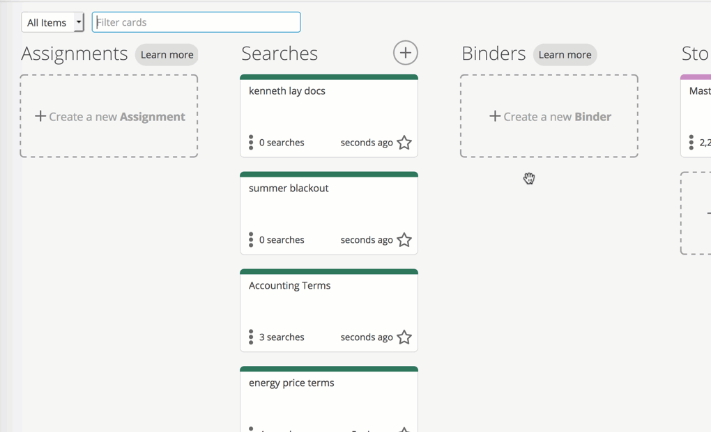Click the star icon on energy price terms card
Image resolution: width=711 pixels, height=432 pixels.
click(404, 430)
